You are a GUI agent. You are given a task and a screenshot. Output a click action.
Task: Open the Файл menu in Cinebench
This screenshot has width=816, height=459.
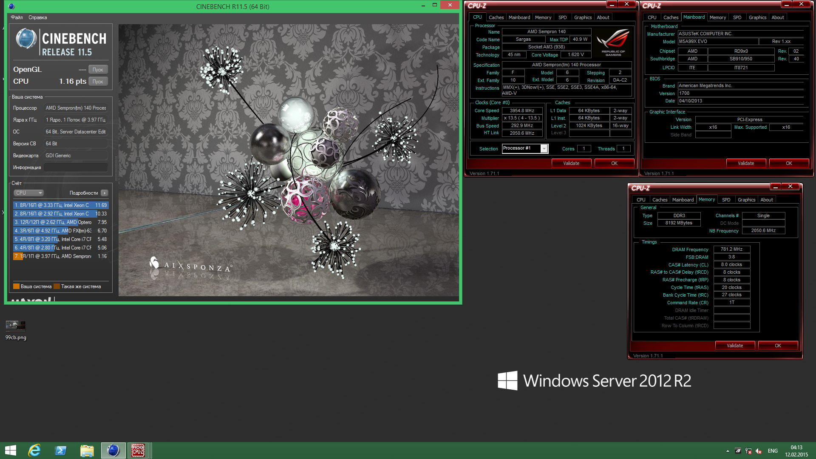click(x=17, y=17)
